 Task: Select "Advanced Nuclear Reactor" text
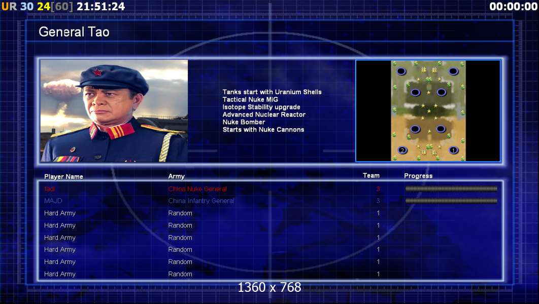pos(263,115)
